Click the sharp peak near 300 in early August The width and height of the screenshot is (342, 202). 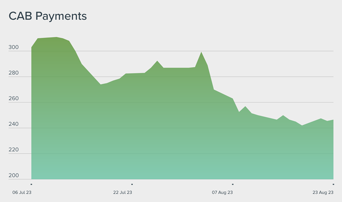click(201, 52)
